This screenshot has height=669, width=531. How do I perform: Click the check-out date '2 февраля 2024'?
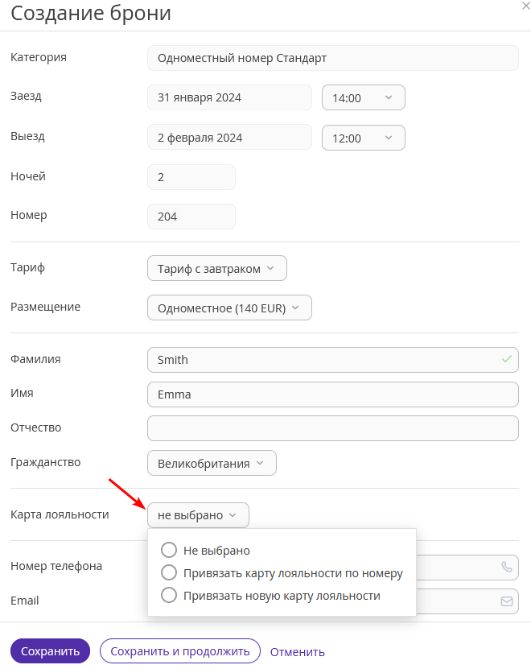point(229,138)
